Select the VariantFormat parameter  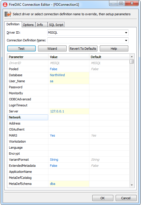tap(28, 160)
